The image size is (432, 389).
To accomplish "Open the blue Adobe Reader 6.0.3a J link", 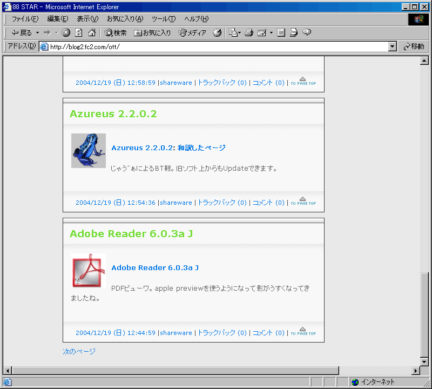I will (155, 267).
